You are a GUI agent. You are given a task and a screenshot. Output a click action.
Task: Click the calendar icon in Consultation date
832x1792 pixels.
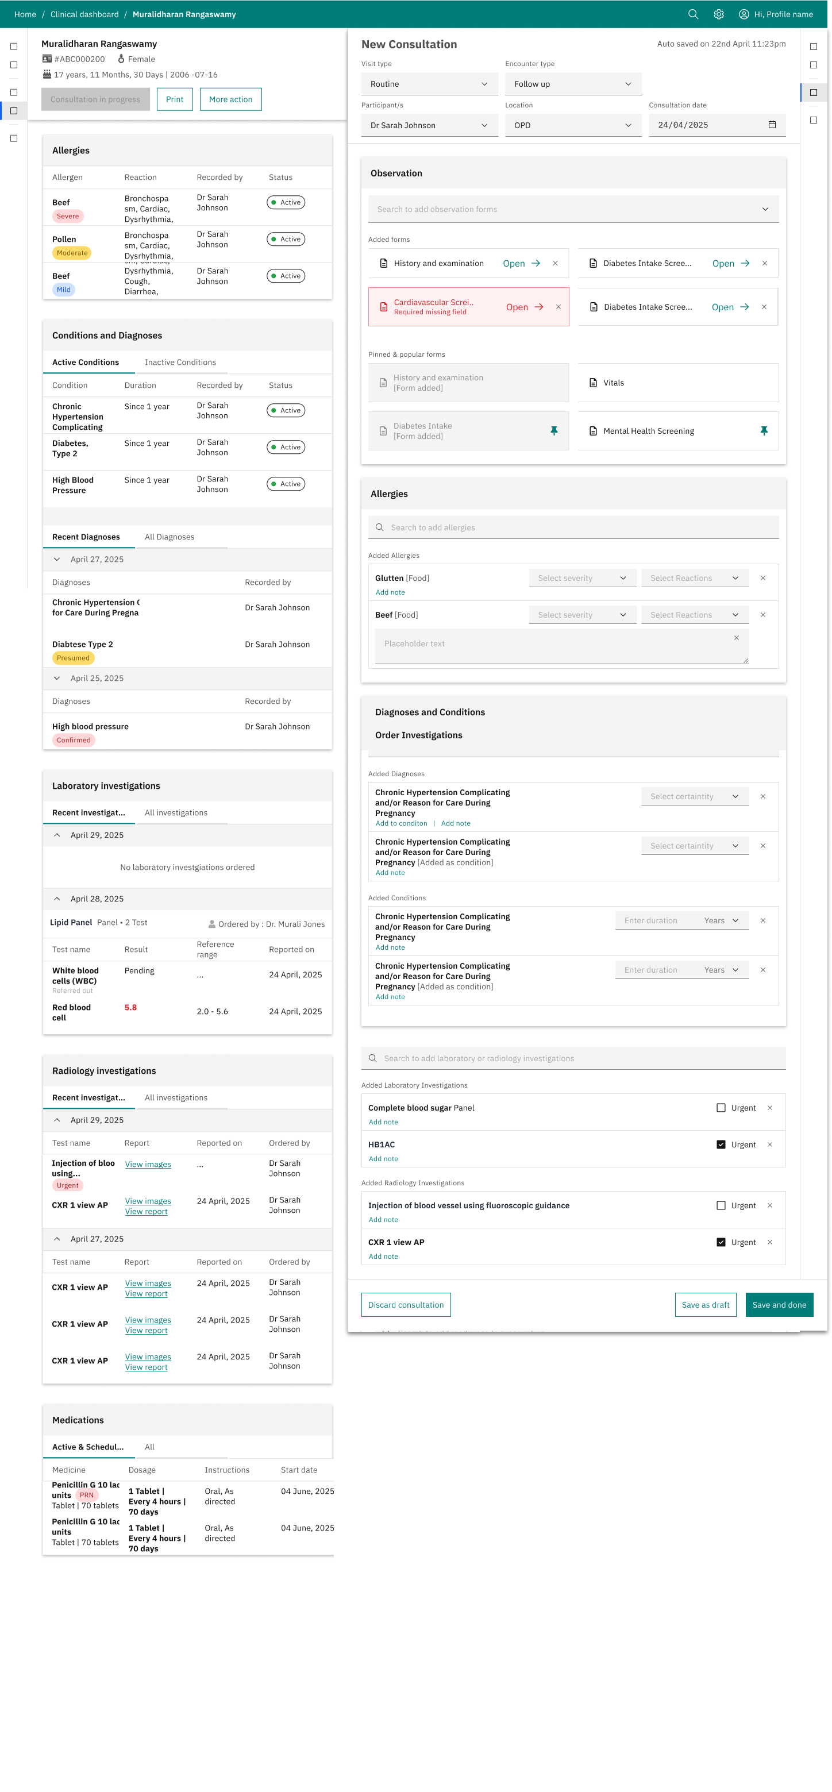(772, 125)
